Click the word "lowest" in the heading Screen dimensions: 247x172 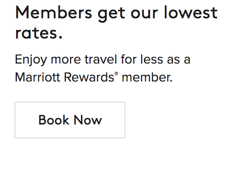coord(190,13)
